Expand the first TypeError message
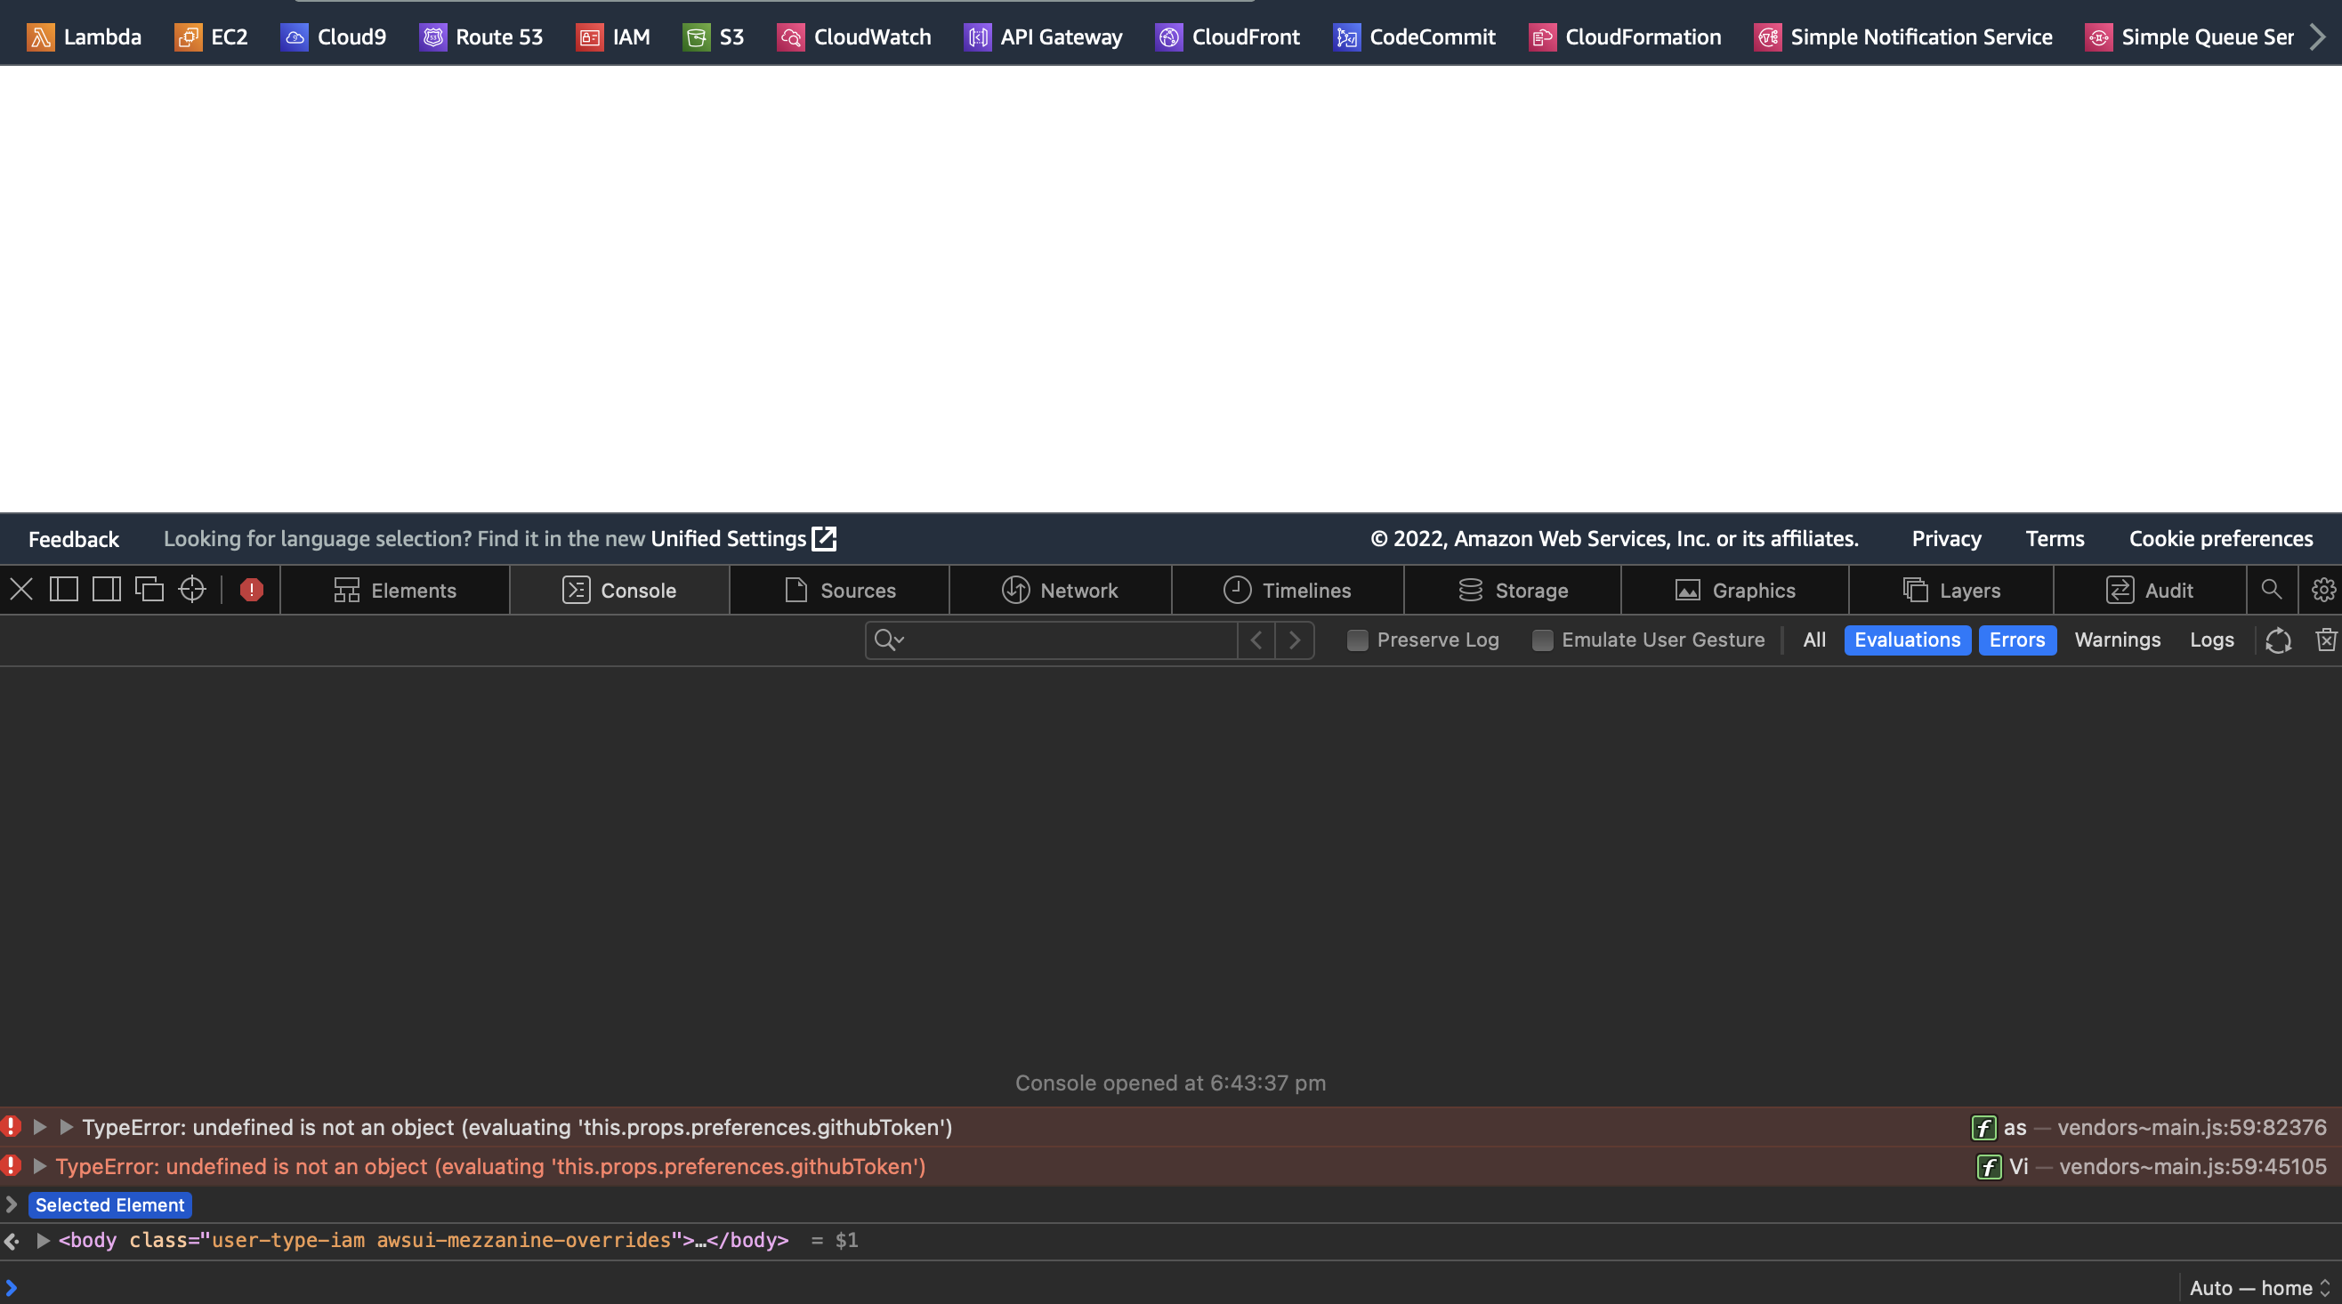 coord(40,1127)
